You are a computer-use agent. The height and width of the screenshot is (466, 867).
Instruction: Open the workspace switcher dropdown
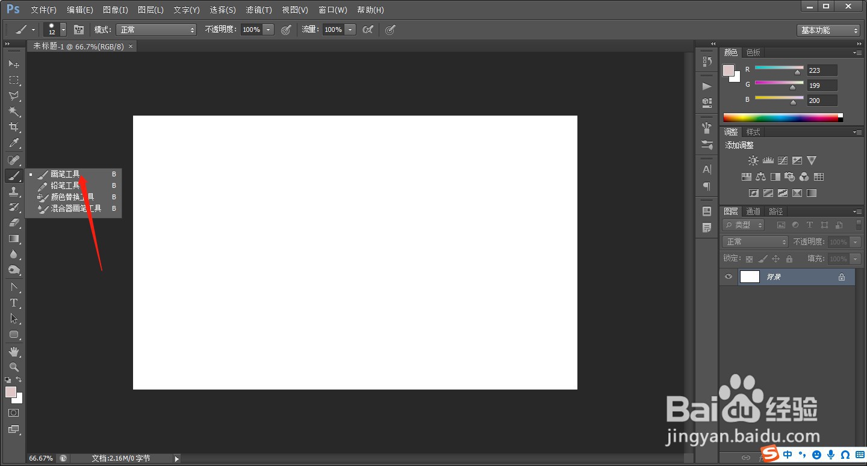pyautogui.click(x=828, y=30)
